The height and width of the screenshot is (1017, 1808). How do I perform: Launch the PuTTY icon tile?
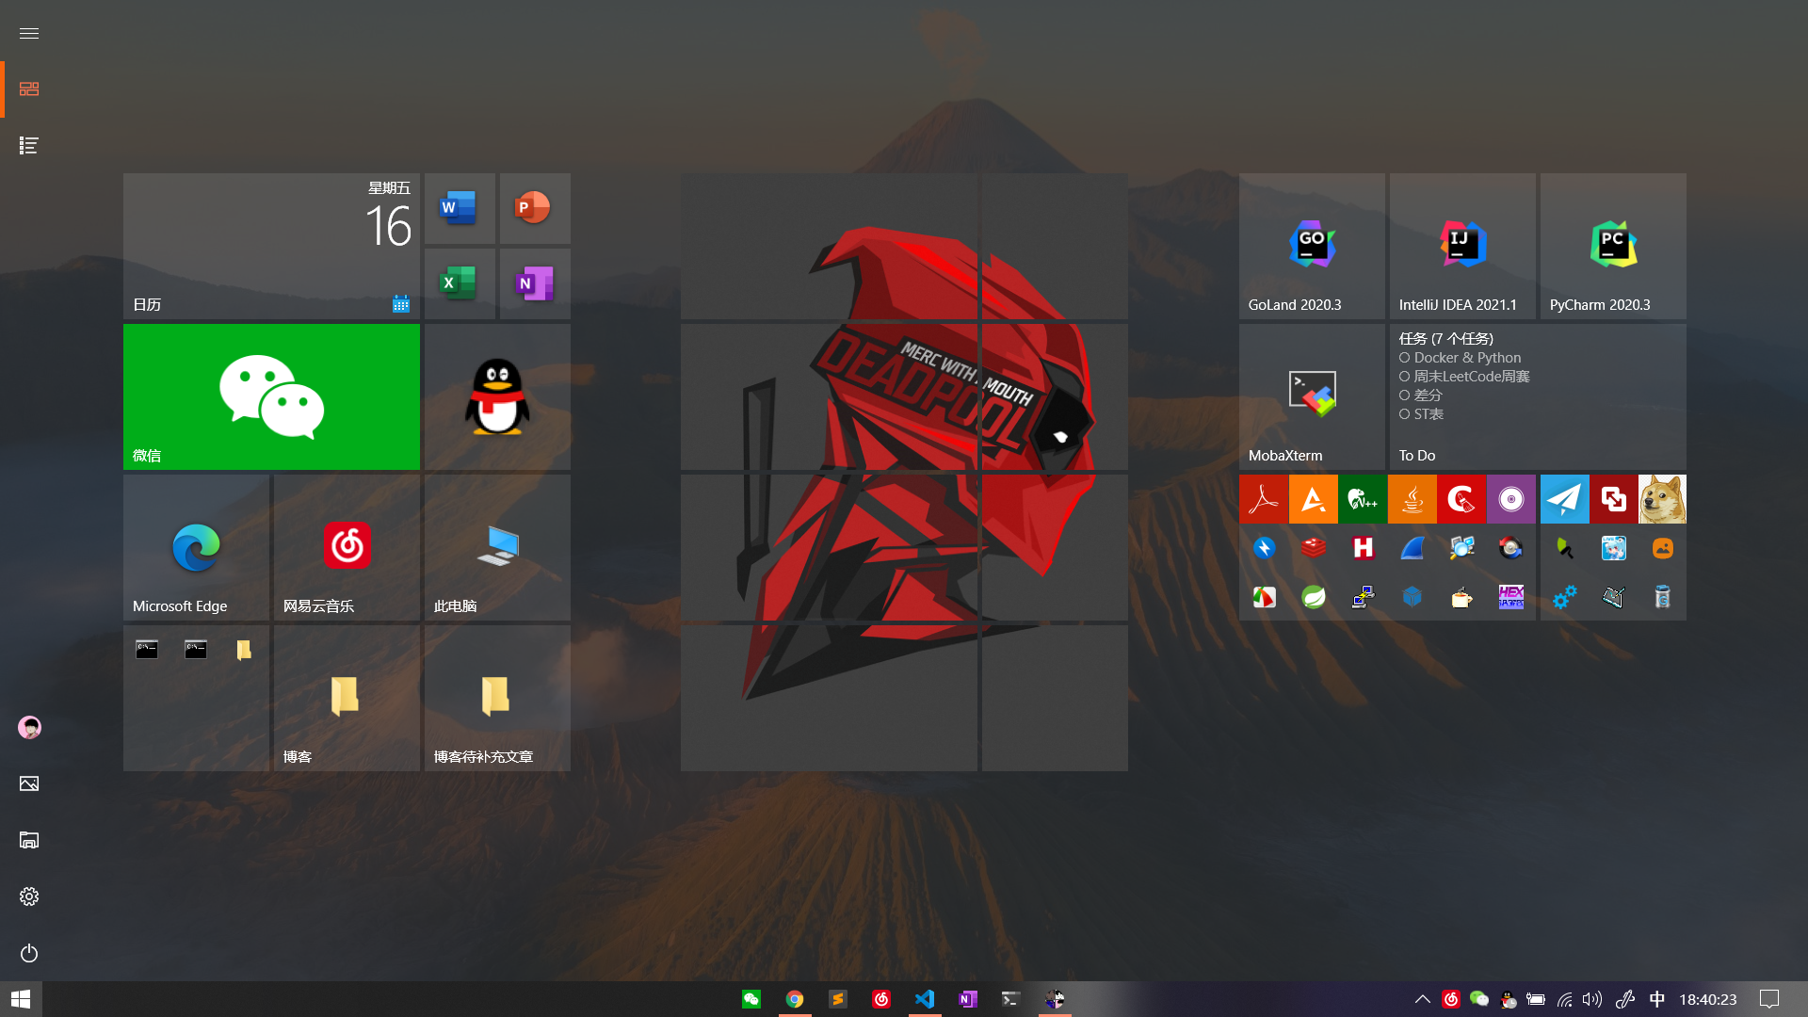[x=1362, y=597]
